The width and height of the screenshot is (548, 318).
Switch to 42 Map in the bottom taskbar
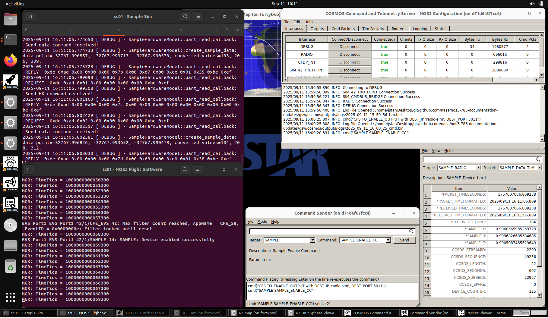point(257,313)
